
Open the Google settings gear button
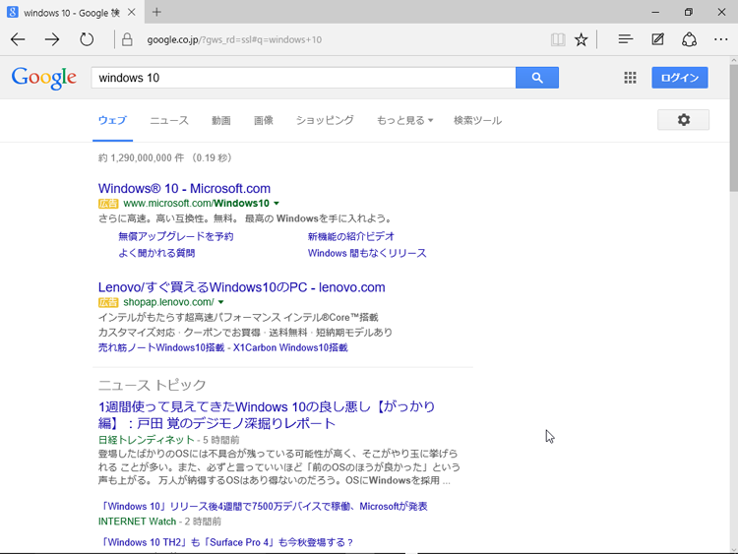point(683,120)
